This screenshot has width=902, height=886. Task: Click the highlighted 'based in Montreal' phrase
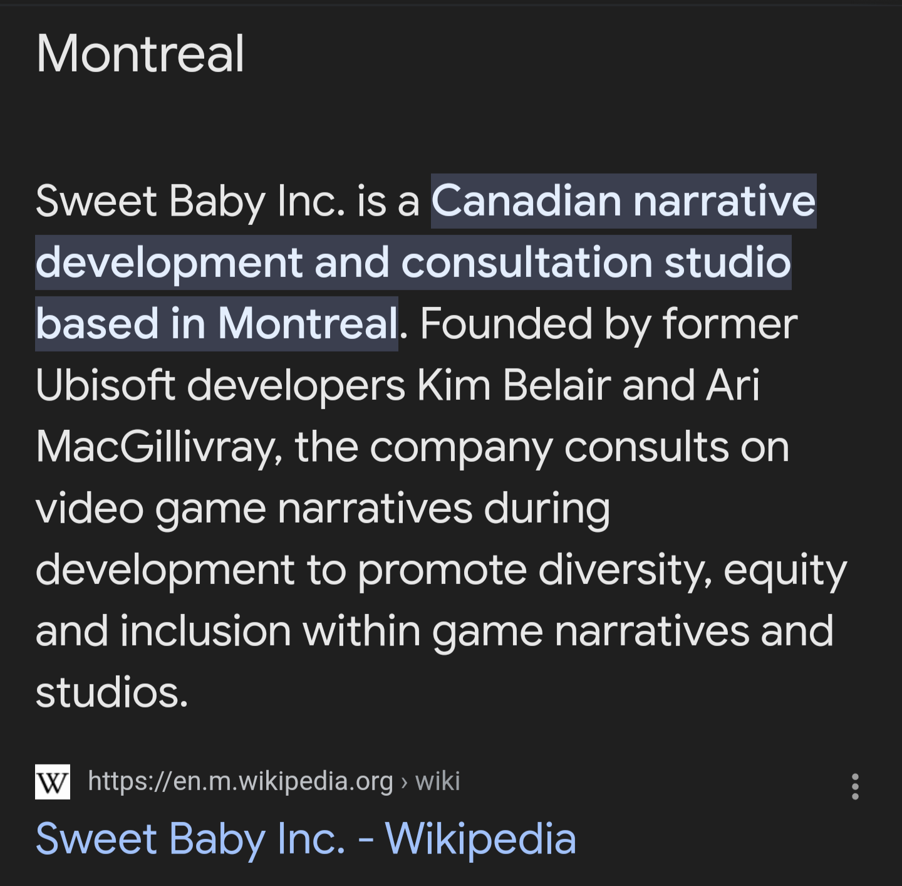(x=217, y=324)
